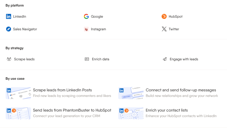227x133 pixels.
Task: Open the Sales Navigator text link
Action: pyautogui.click(x=25, y=29)
